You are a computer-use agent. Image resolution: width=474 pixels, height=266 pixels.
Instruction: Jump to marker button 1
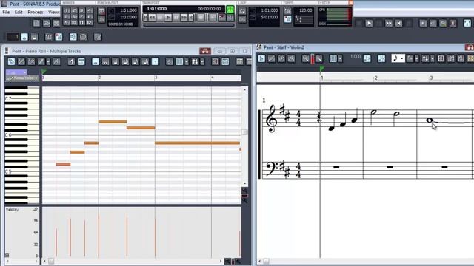67,10
